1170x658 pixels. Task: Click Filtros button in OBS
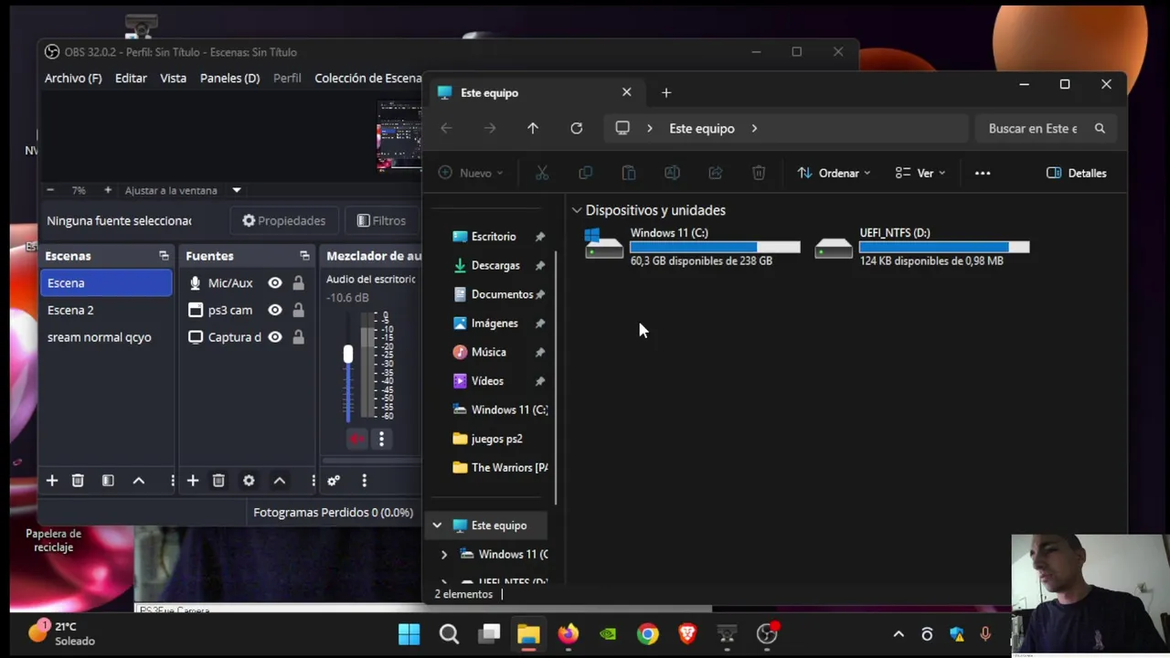pos(381,220)
